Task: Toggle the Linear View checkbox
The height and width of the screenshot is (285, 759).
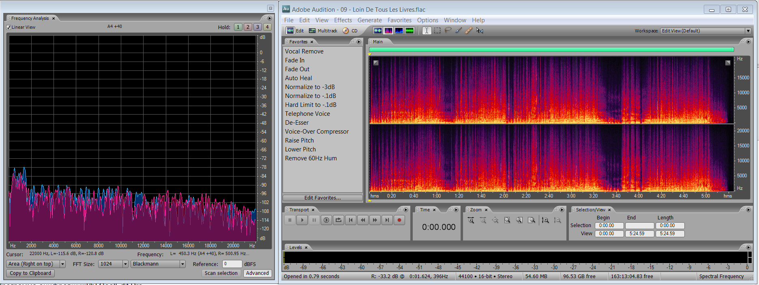Action: (9, 28)
